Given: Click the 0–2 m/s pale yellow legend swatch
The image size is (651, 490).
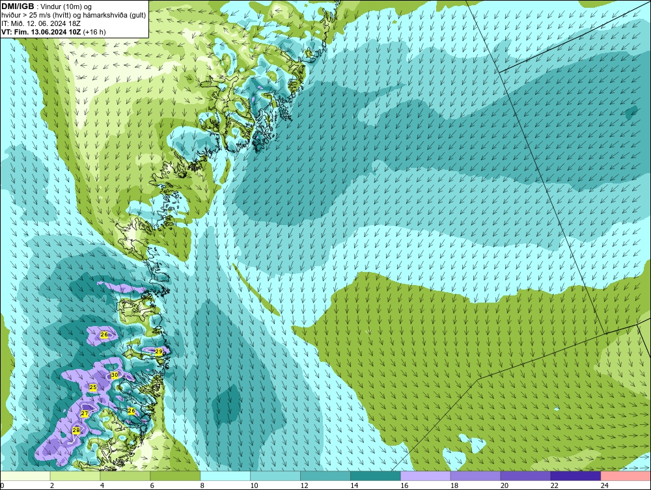Looking at the screenshot, I should click(x=25, y=476).
